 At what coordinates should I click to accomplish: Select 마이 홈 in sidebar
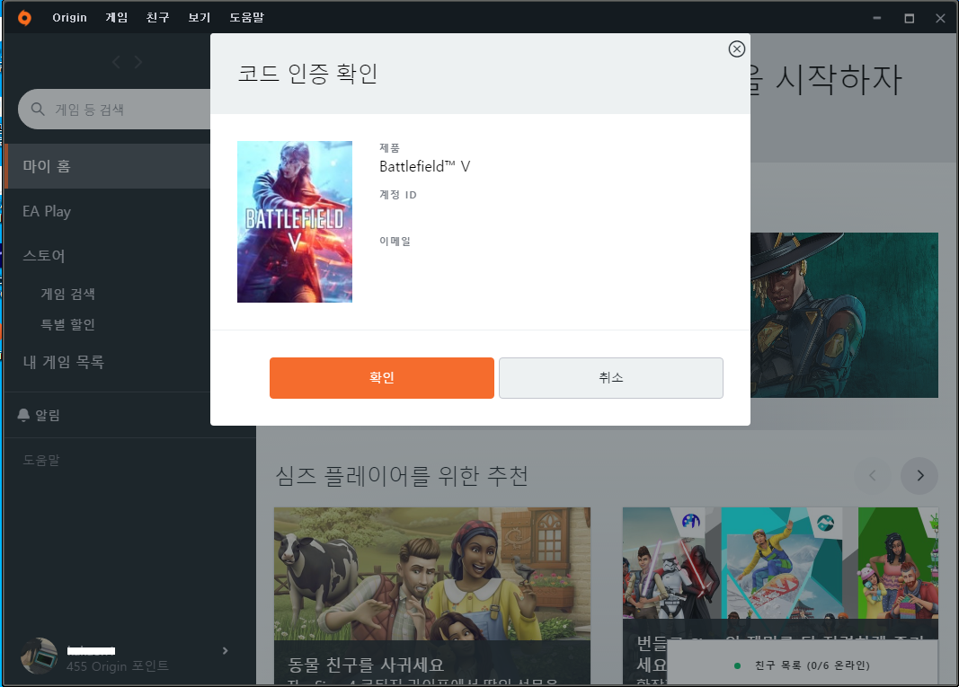(108, 166)
